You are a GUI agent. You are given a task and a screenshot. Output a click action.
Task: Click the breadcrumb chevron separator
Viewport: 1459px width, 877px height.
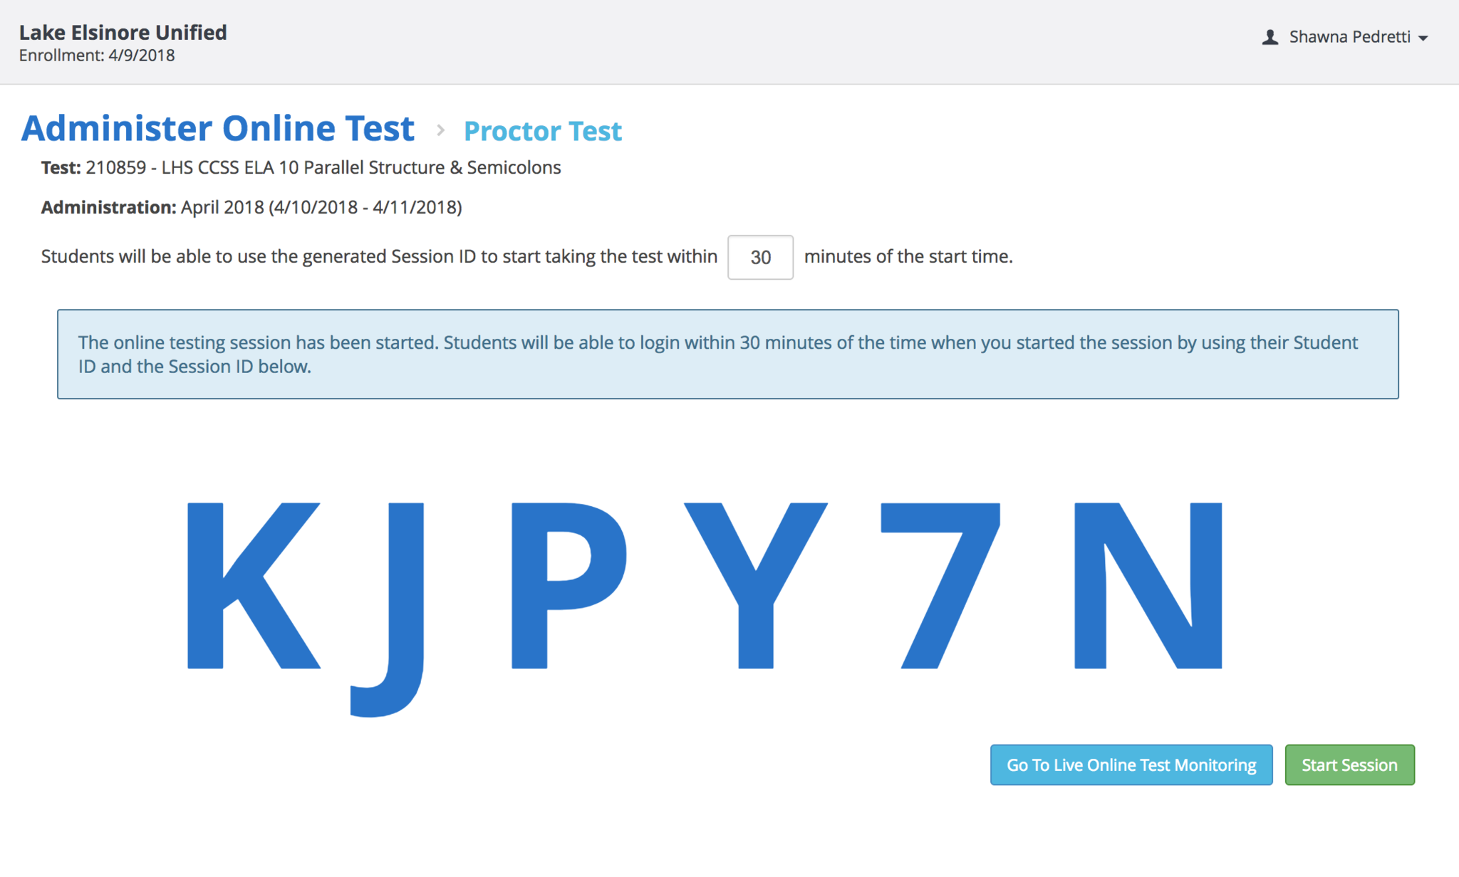(440, 130)
